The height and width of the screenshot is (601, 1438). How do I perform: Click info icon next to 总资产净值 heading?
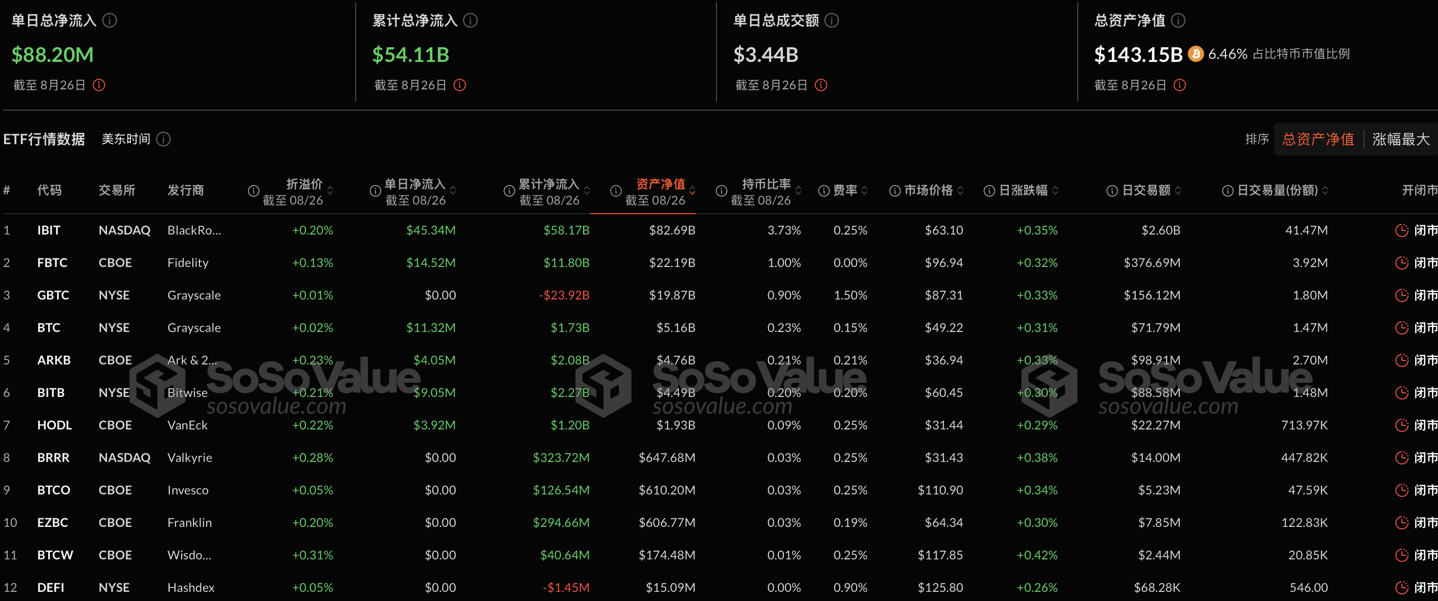(x=1178, y=21)
